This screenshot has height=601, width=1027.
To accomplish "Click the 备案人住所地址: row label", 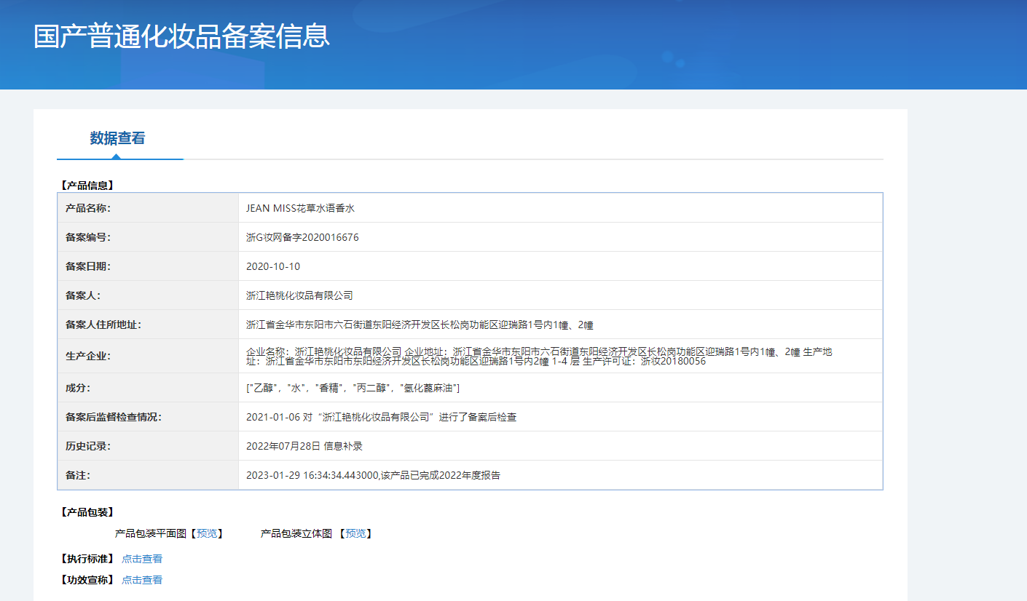I will click(x=103, y=325).
